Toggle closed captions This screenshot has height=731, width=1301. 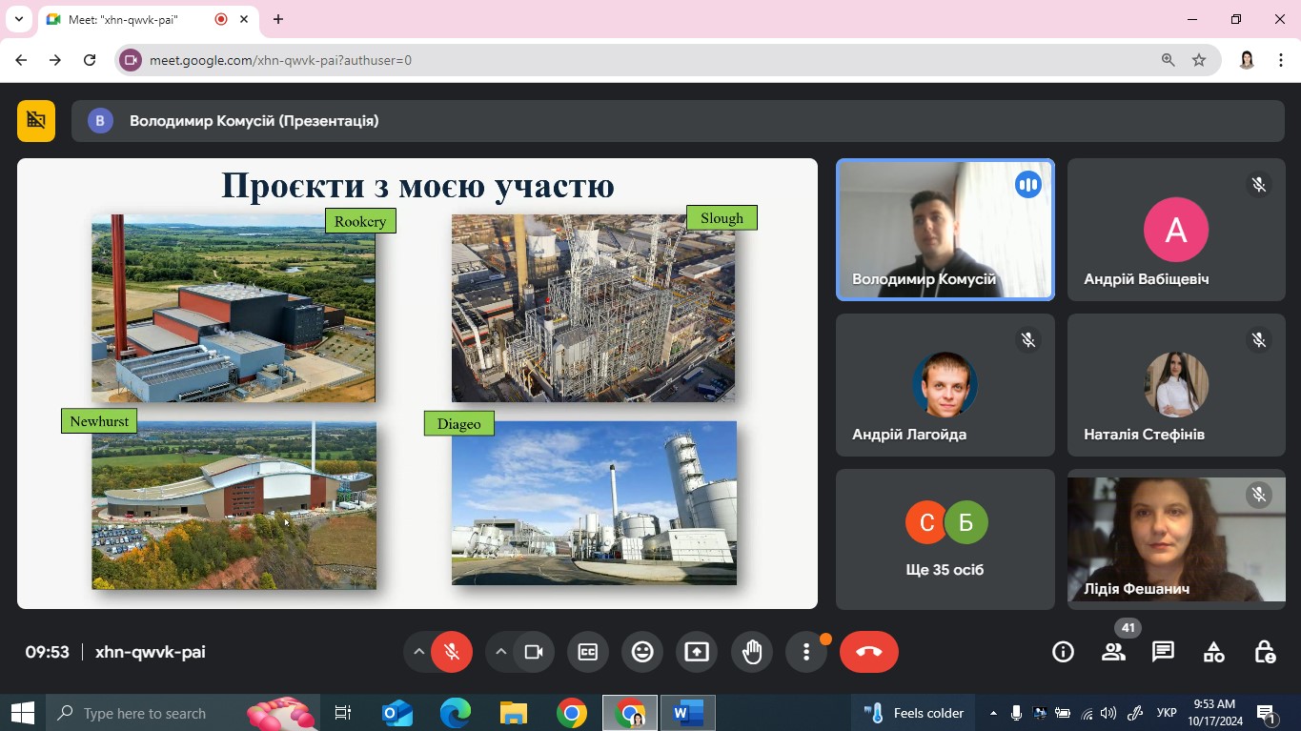[588, 652]
